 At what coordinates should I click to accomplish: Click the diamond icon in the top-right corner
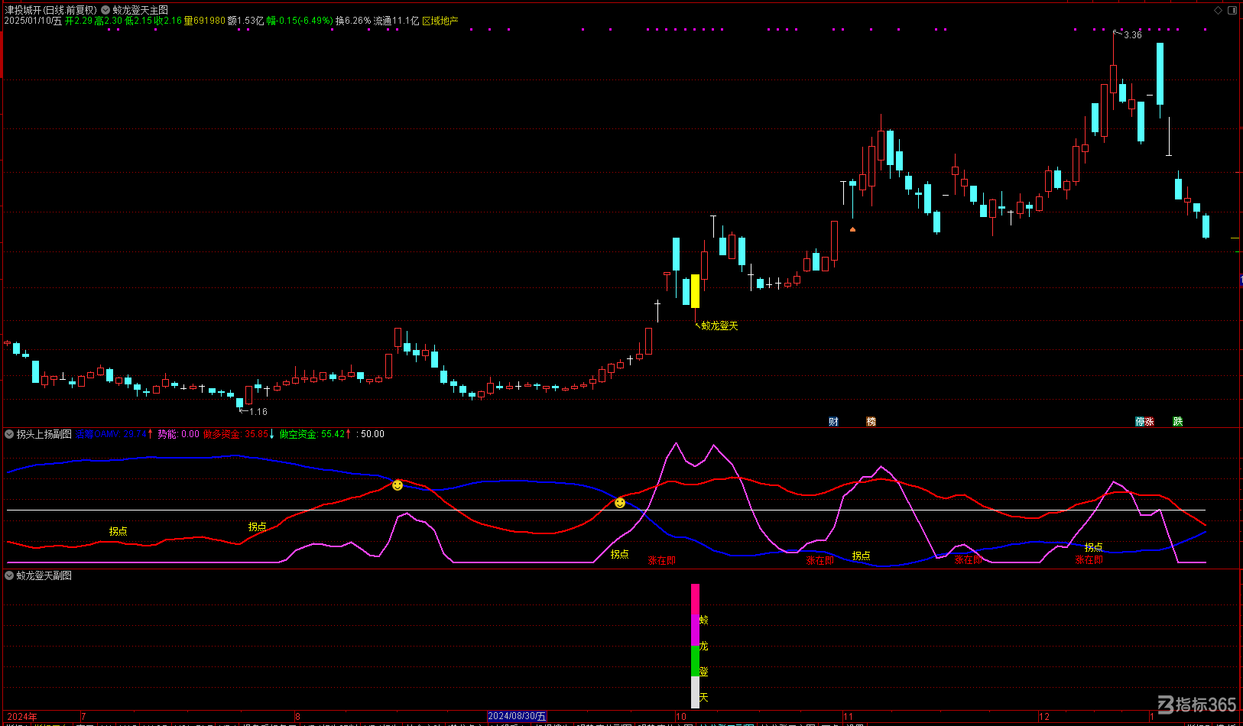(x=1219, y=10)
